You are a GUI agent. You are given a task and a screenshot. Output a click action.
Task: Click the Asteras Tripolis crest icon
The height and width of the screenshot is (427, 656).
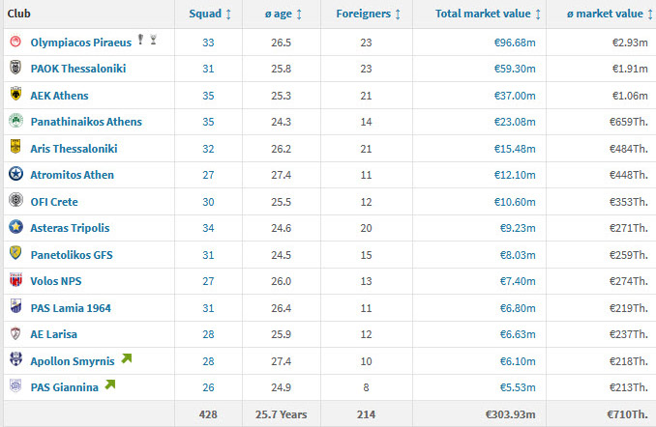point(15,228)
